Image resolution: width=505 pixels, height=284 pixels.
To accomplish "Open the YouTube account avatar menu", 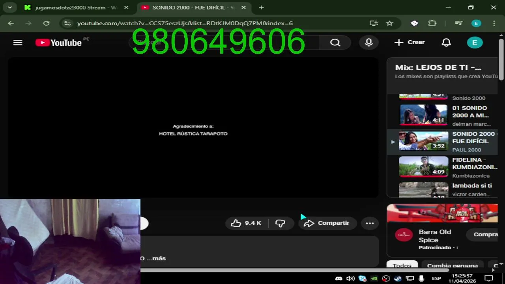I will (x=475, y=43).
